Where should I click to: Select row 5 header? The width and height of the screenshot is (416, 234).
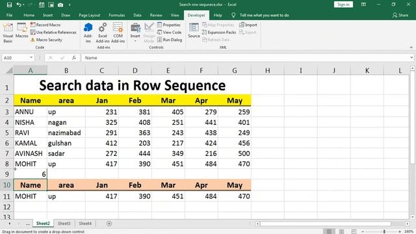pyautogui.click(x=7, y=133)
